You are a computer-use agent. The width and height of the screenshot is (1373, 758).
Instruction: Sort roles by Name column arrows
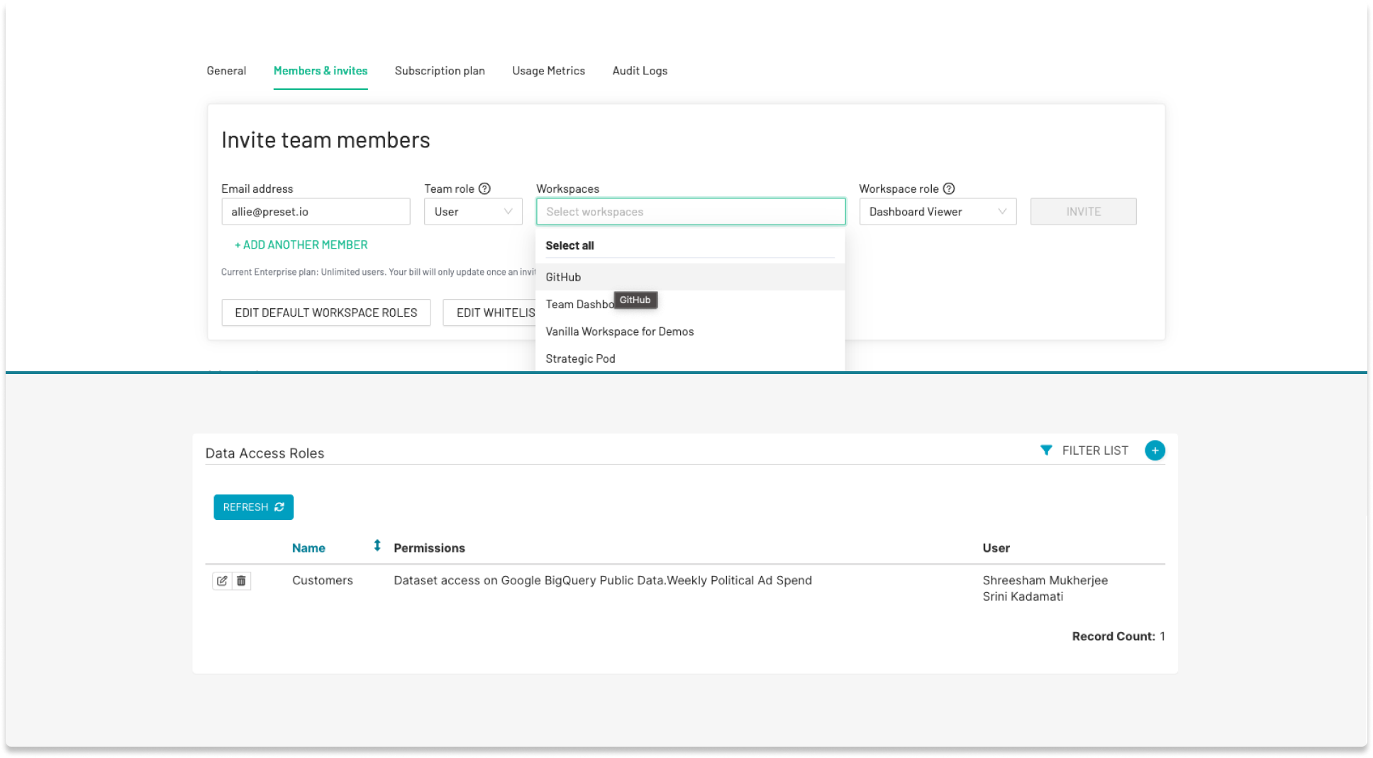click(377, 545)
